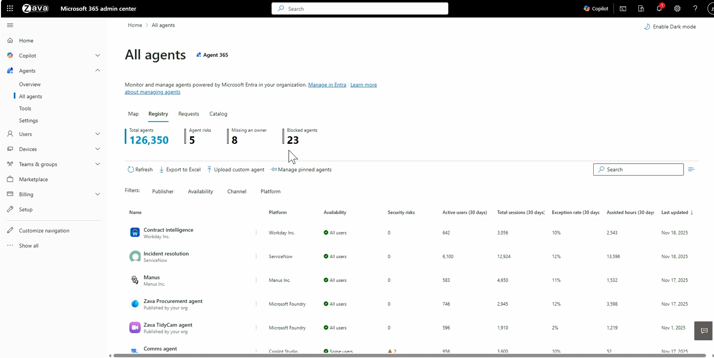
Task: Click the agents table Search field
Action: click(638, 170)
